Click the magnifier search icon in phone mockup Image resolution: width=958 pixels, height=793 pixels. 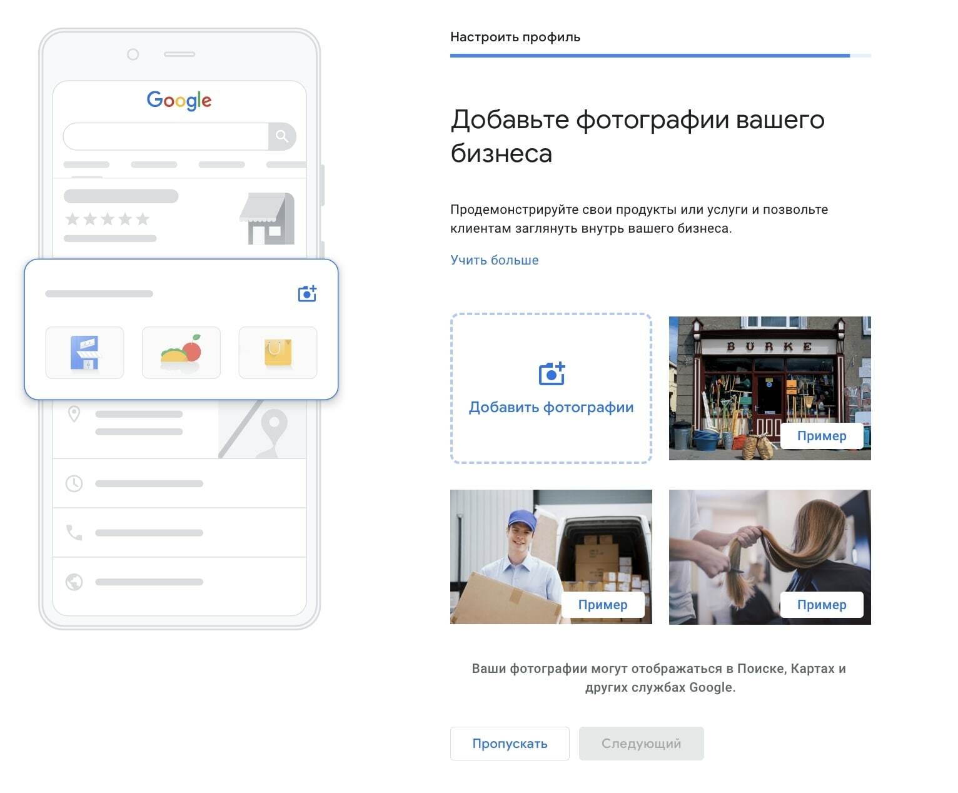(x=282, y=136)
